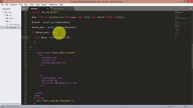Select the css folder icon
This screenshot has height=108, width=193.
point(7,15)
